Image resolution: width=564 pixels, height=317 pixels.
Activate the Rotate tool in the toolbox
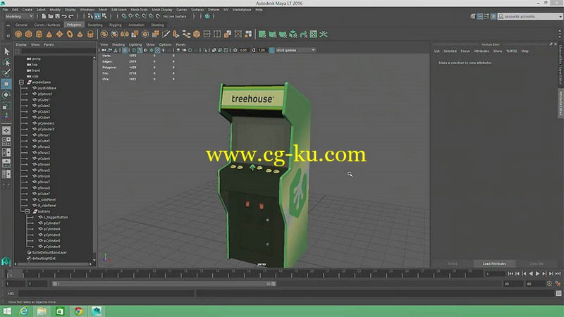pyautogui.click(x=6, y=95)
